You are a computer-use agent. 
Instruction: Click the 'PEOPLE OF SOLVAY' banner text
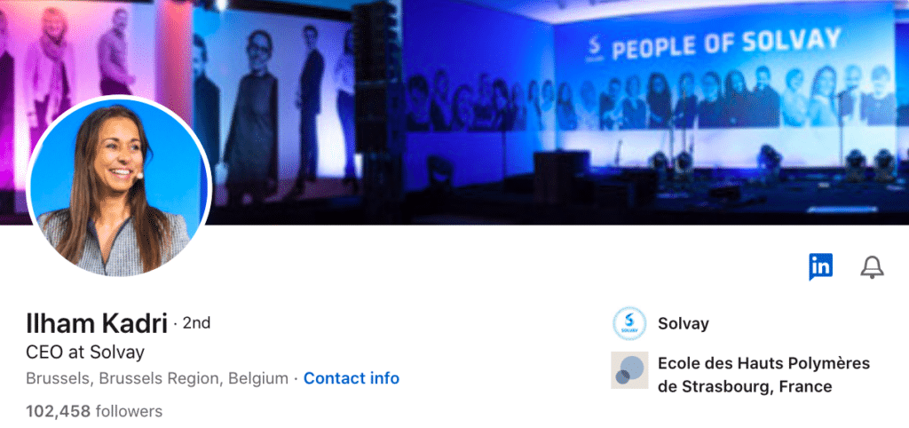click(x=726, y=44)
